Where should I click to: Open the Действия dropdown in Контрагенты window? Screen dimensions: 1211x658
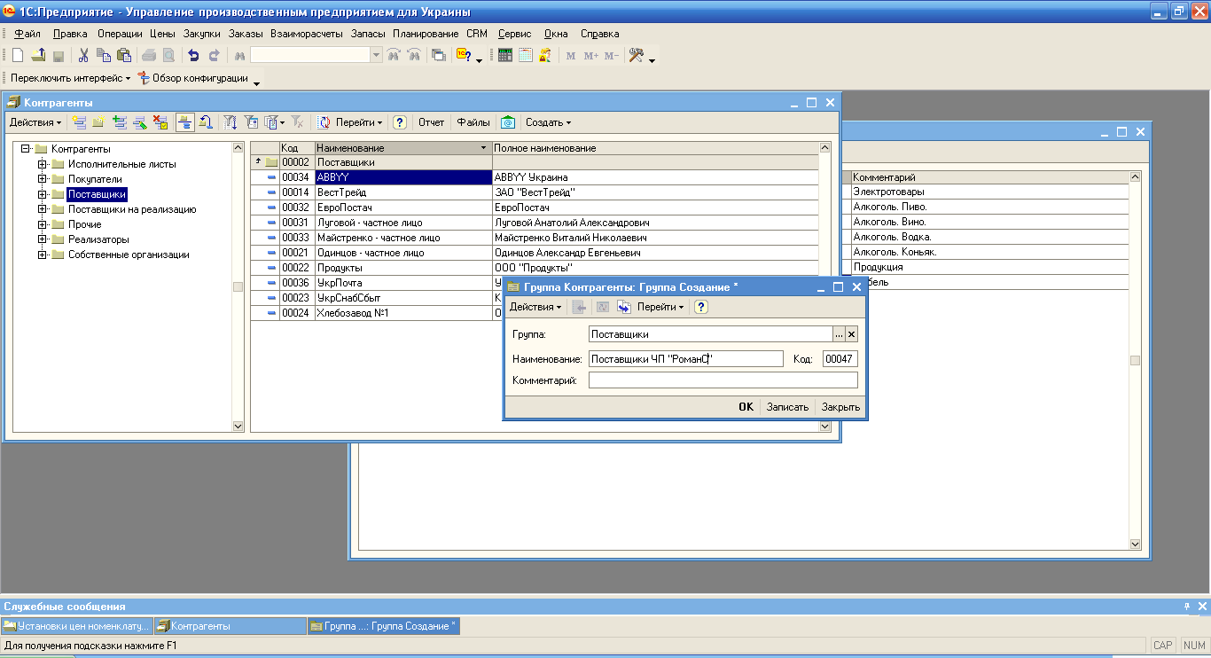[x=35, y=122]
